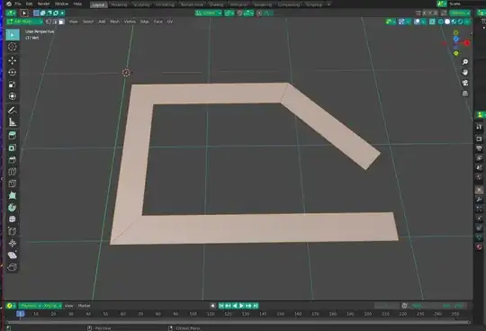Activate the Extrude Region tool
486x331 pixels.
[x=13, y=136]
